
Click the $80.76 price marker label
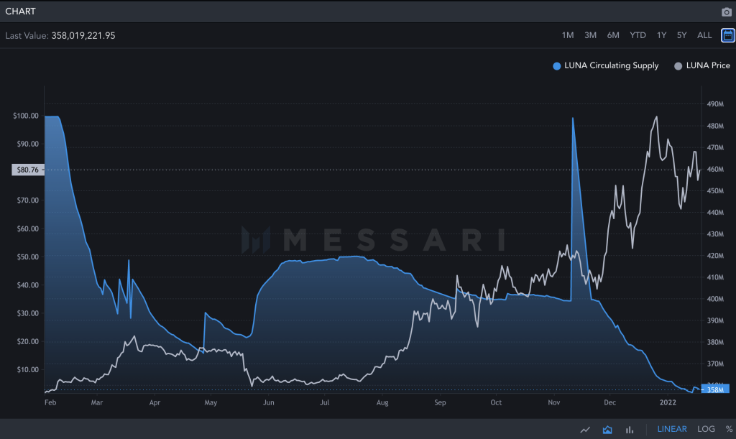click(x=28, y=170)
